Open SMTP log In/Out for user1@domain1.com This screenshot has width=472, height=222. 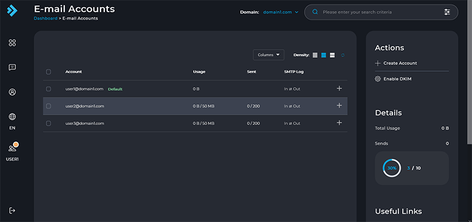(x=292, y=89)
